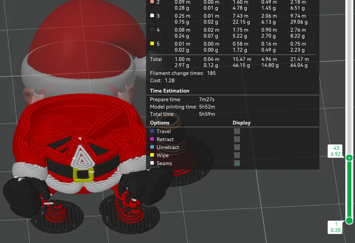Click the Model printing time 5h52m

click(x=207, y=107)
